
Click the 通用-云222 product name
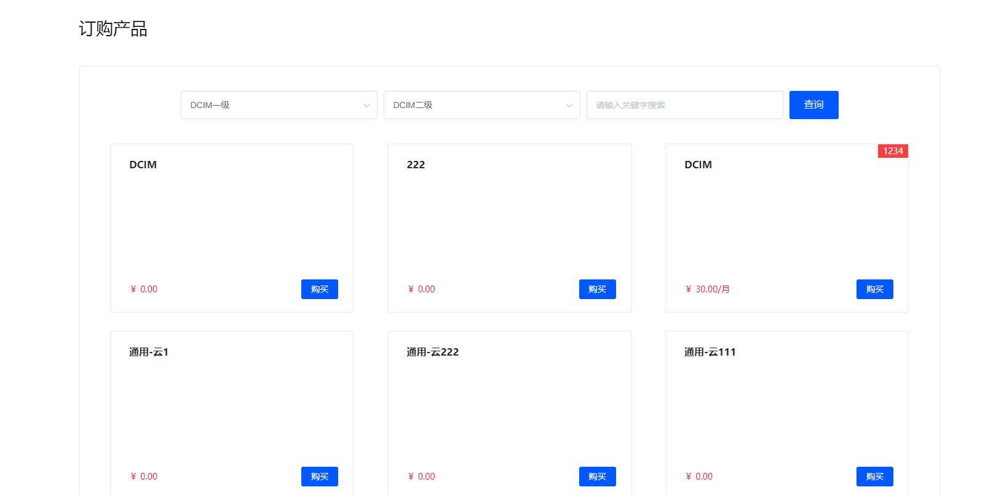[x=432, y=352]
